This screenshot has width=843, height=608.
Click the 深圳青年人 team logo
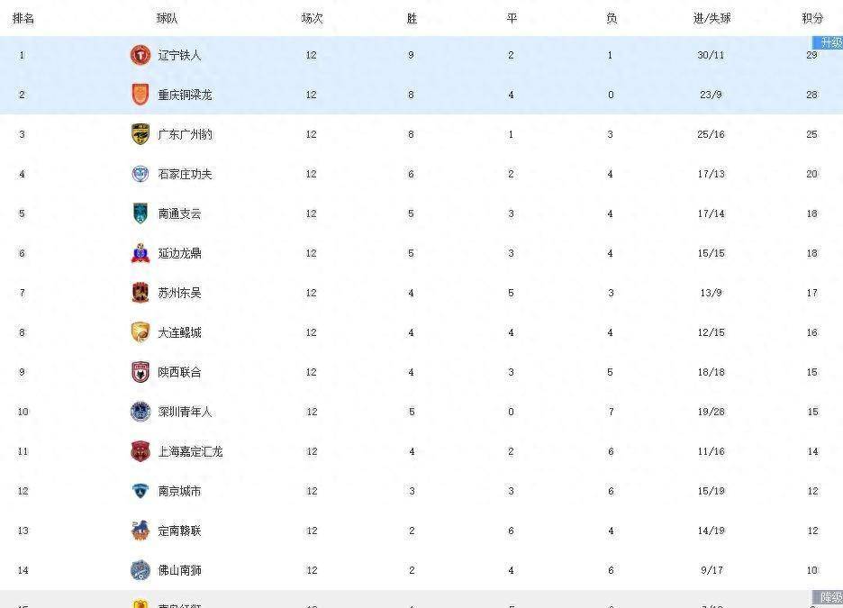tap(140, 412)
